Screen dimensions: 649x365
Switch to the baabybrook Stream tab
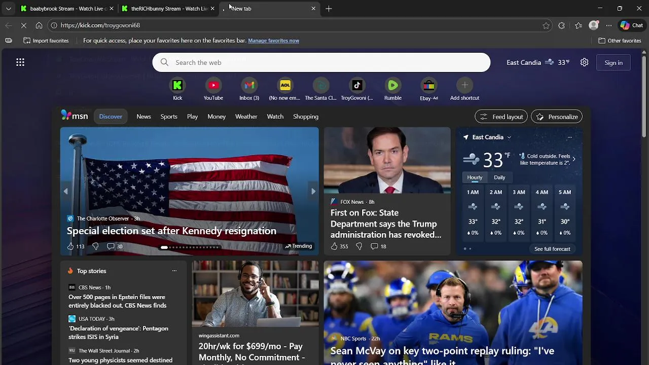[x=66, y=9]
